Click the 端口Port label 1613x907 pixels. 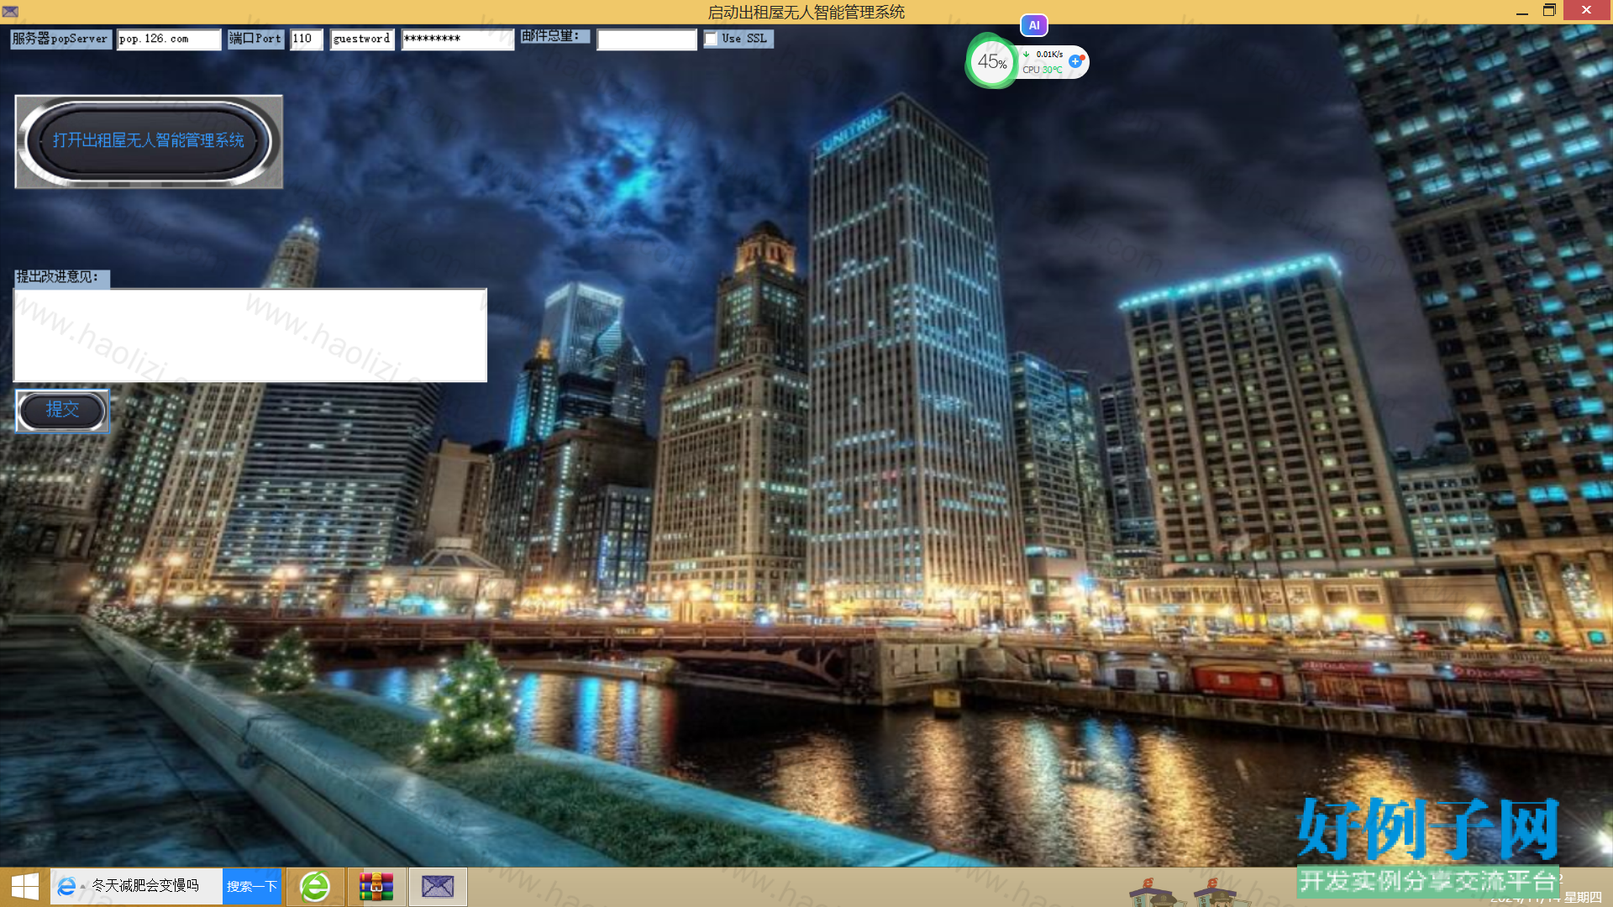[255, 39]
